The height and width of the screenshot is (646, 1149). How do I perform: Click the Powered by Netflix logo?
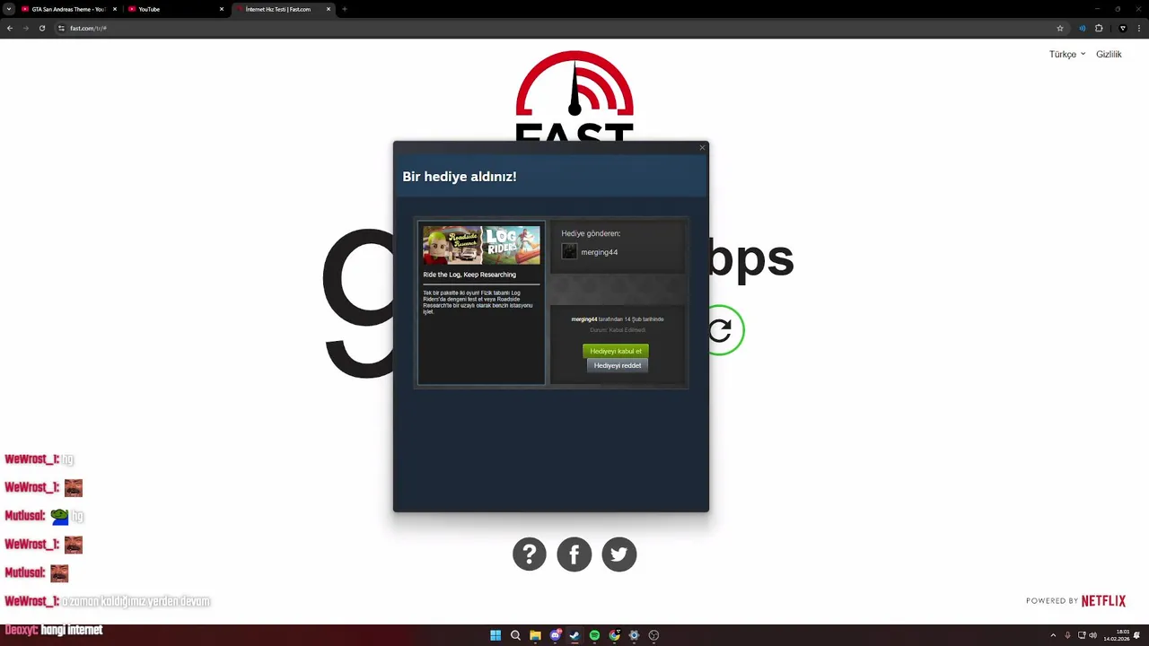[x=1075, y=601]
